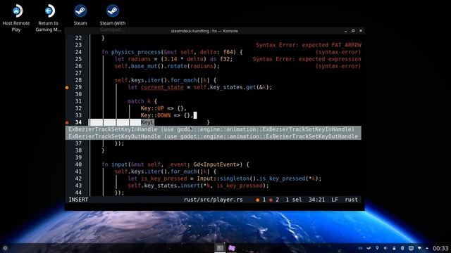Screen dimensions: 451x253
Task: Click the checkmark-shaped tray icon
Action: tap(369, 248)
